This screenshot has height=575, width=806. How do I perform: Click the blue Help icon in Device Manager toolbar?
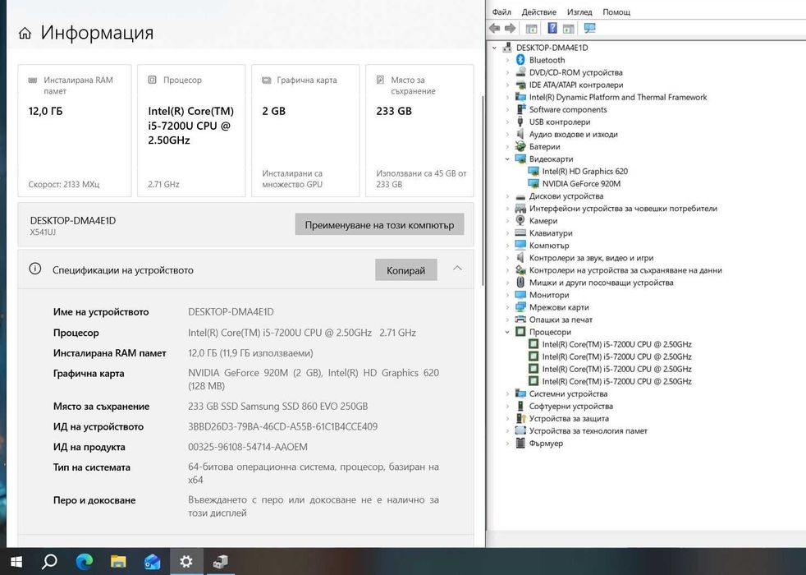[x=552, y=28]
